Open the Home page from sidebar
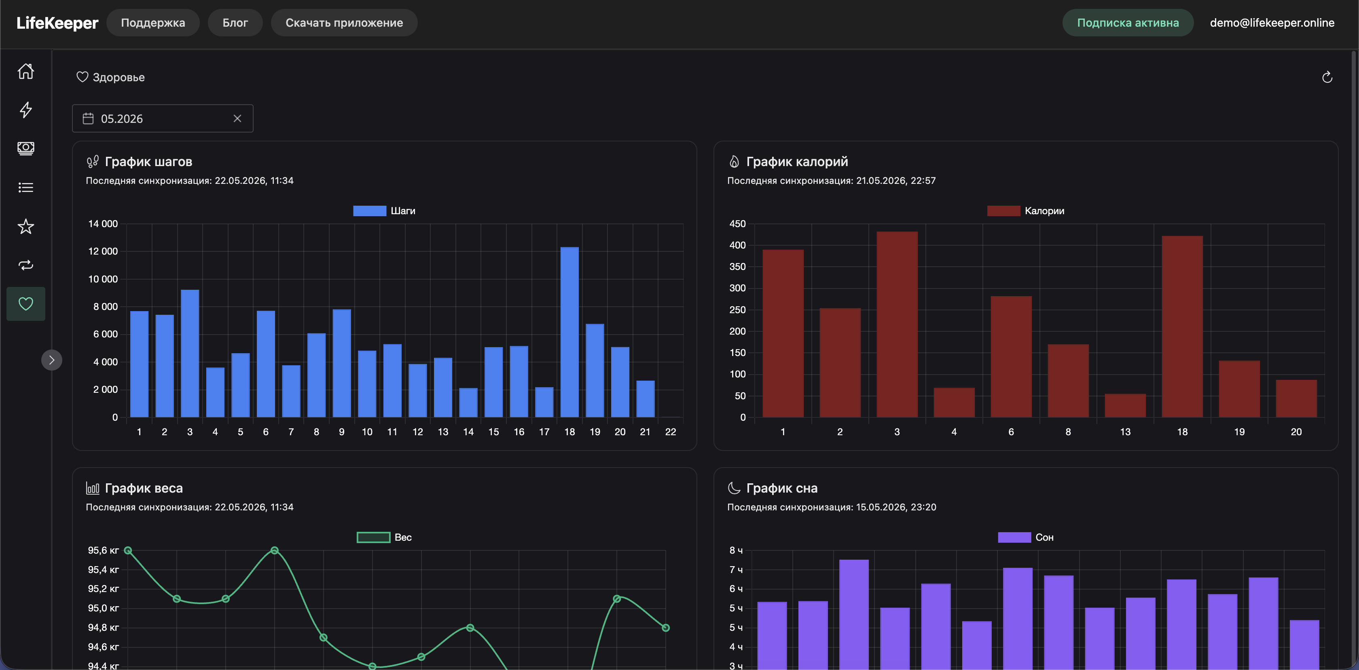The height and width of the screenshot is (670, 1359). point(26,71)
